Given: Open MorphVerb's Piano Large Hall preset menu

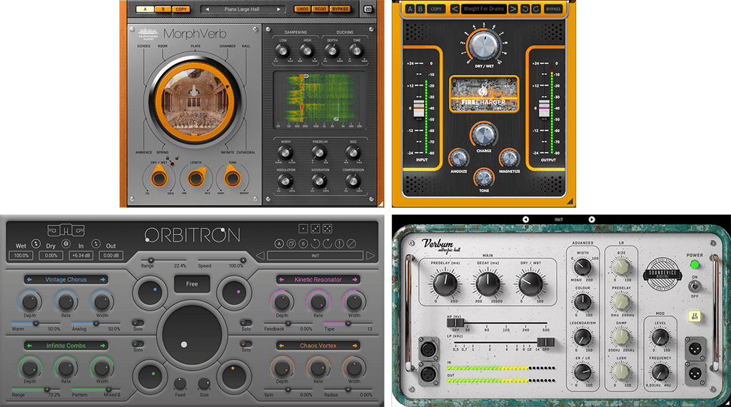Looking at the screenshot, I should (x=243, y=9).
